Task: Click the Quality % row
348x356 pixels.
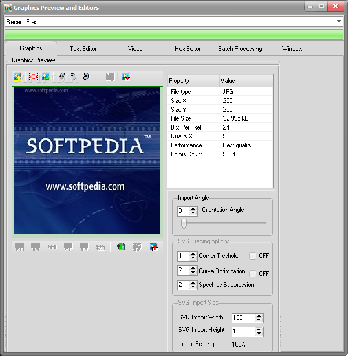Action: point(220,136)
